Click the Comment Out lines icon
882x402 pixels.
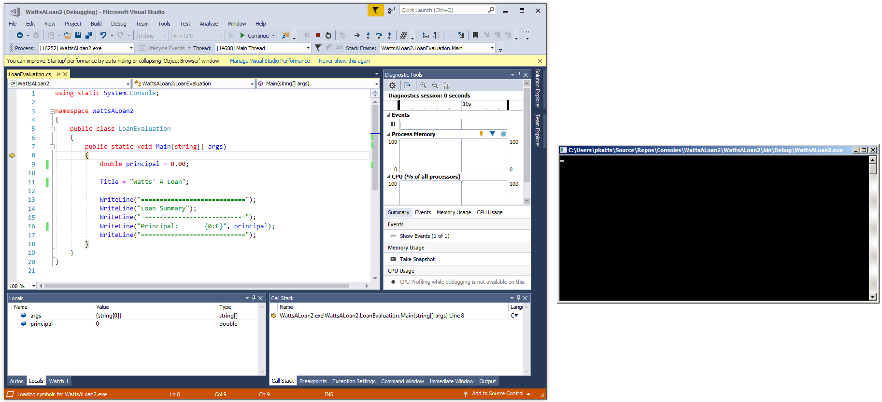click(x=451, y=35)
